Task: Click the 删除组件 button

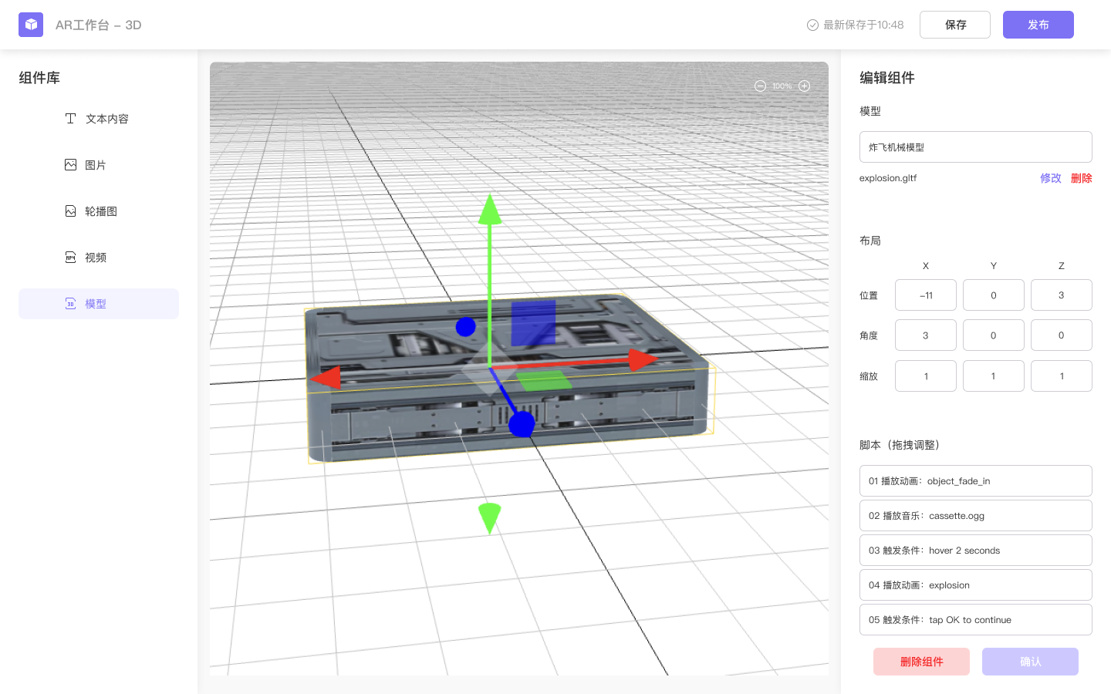Action: point(921,662)
